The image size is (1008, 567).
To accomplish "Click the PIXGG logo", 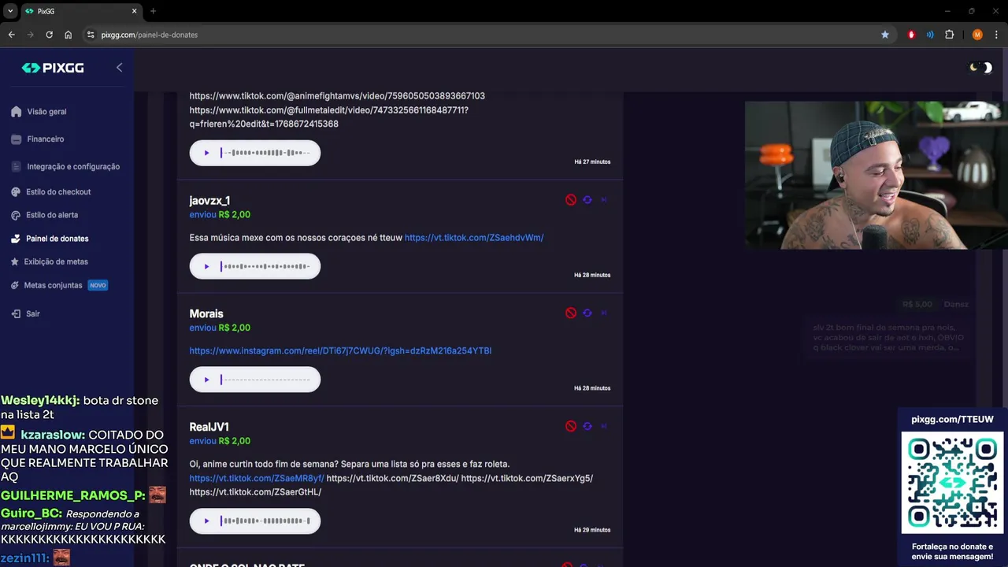I will coord(53,68).
